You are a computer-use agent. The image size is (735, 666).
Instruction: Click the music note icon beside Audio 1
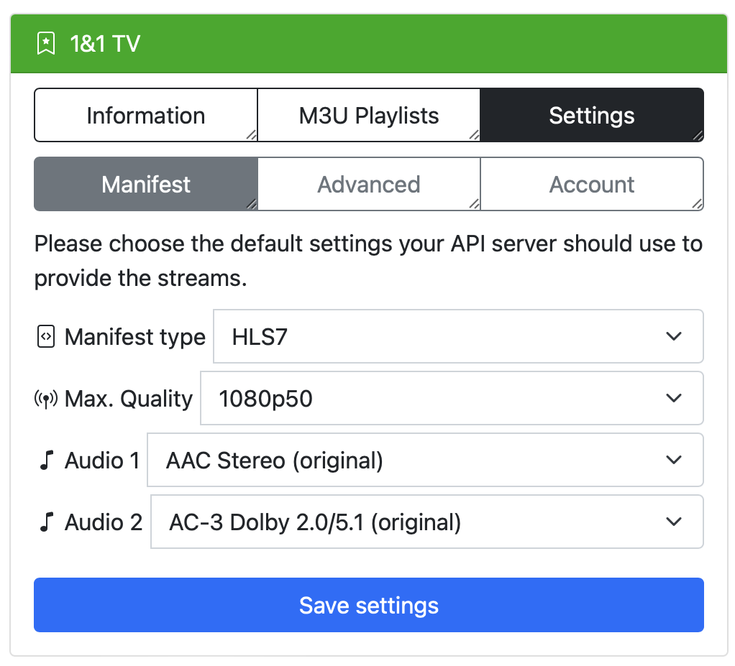tap(47, 461)
